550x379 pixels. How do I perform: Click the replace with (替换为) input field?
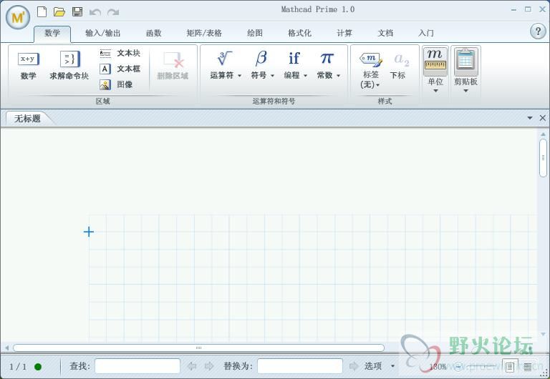point(300,366)
